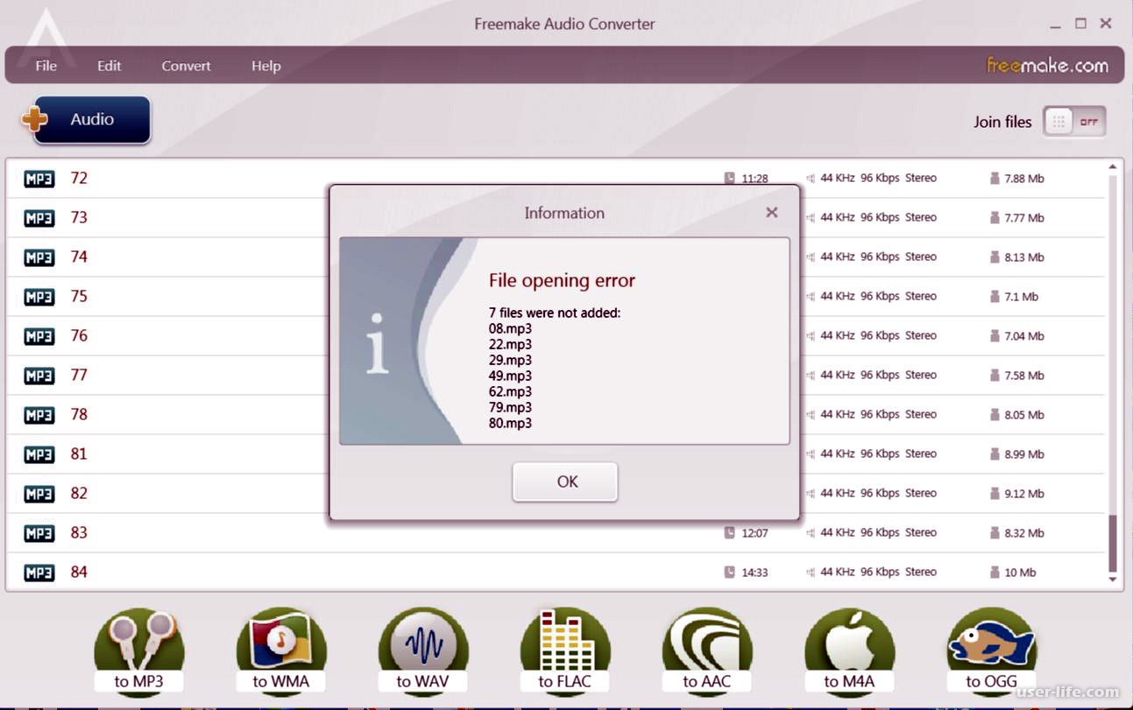Visit the freemake.com link

[x=1047, y=65]
